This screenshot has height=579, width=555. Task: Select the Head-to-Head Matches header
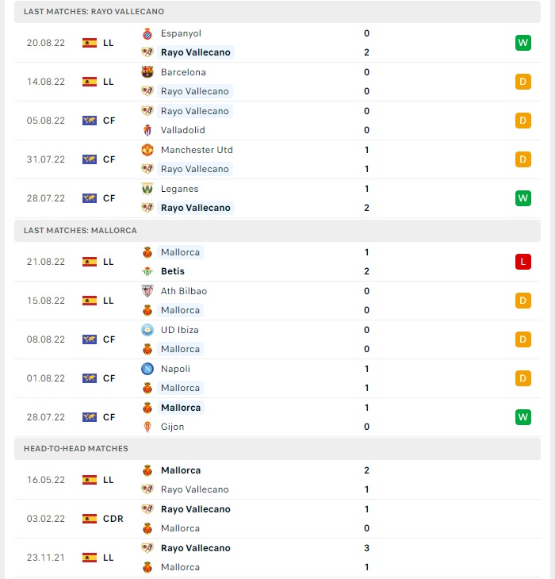277,449
